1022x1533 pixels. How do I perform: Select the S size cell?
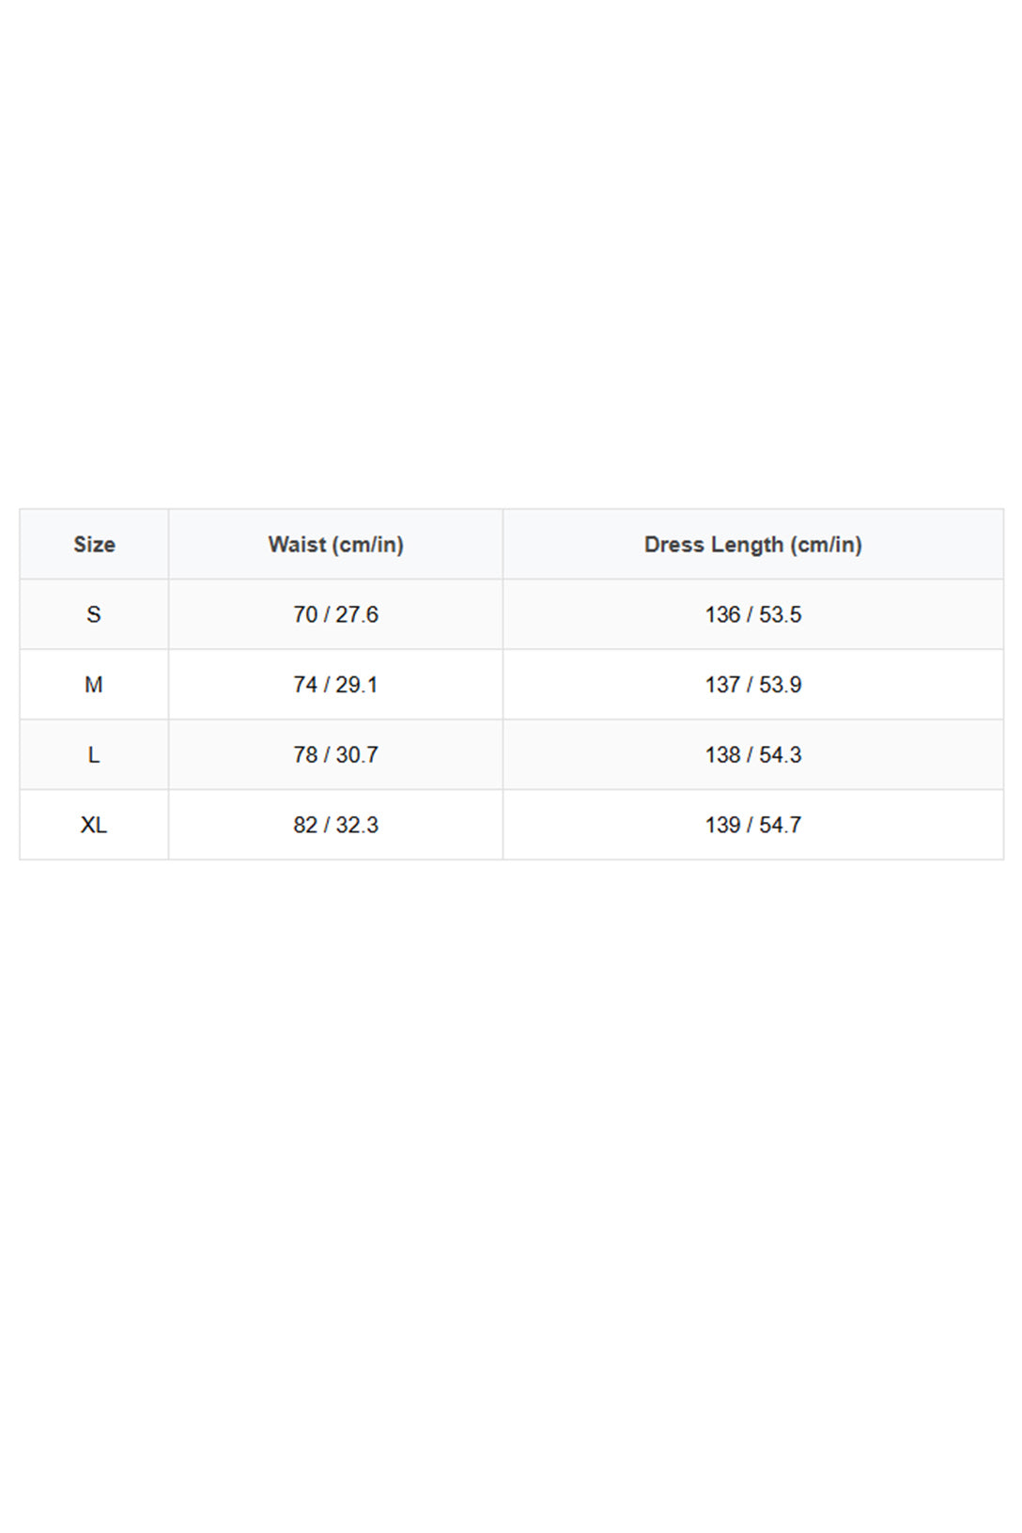click(x=94, y=614)
